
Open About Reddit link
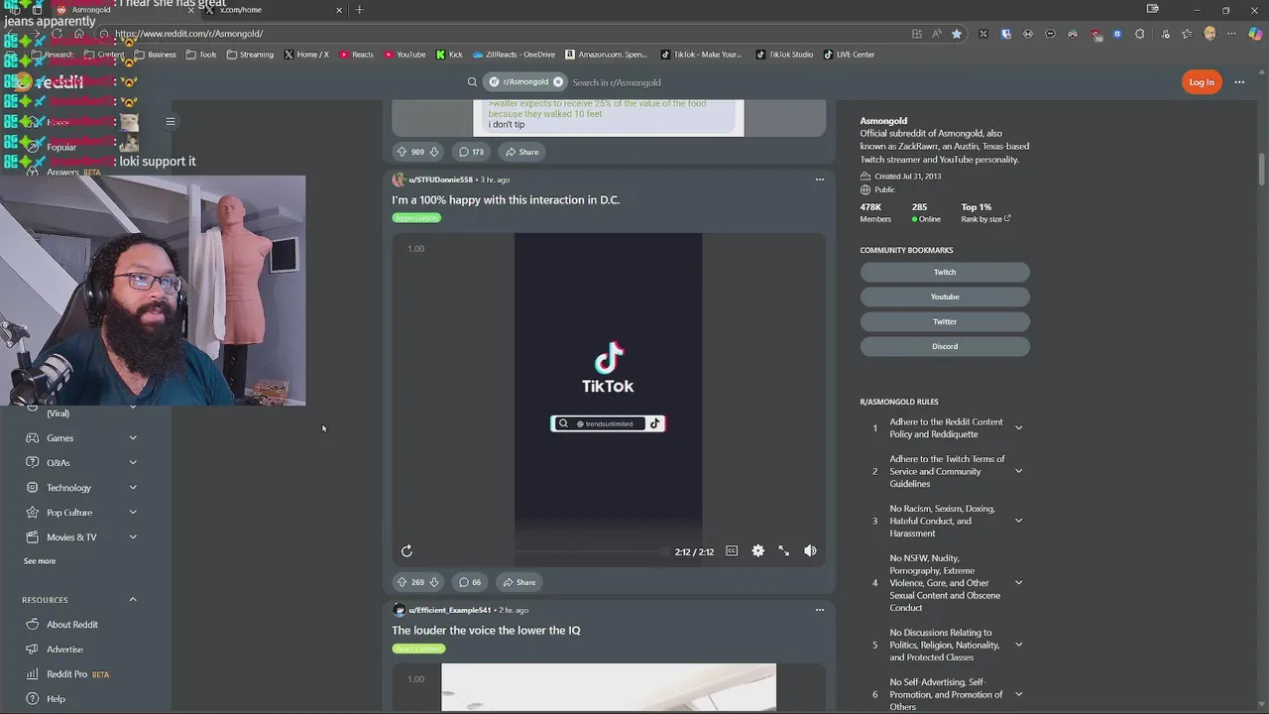pyautogui.click(x=72, y=625)
